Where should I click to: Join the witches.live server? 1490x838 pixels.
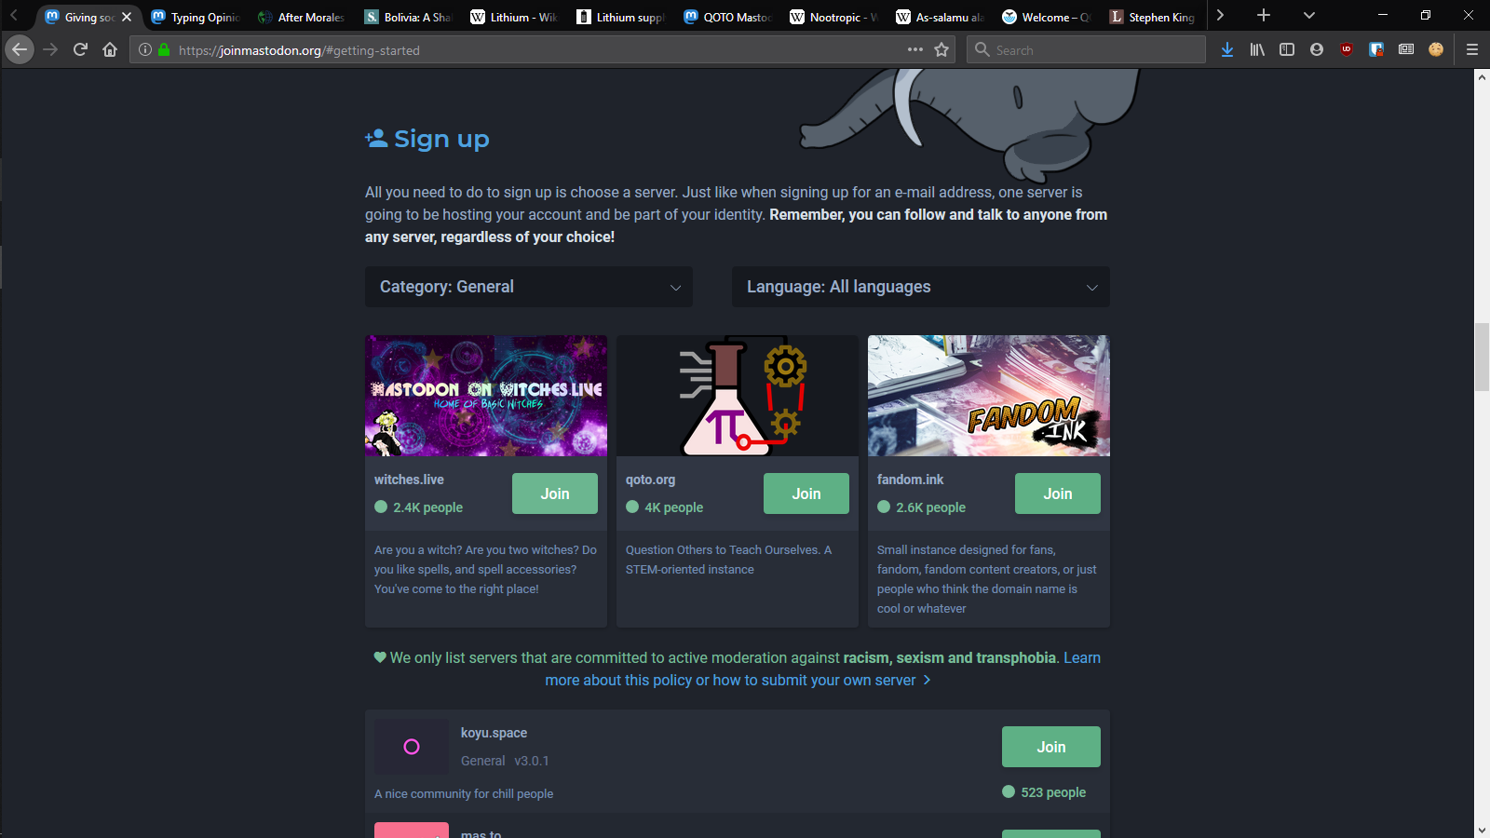click(555, 493)
